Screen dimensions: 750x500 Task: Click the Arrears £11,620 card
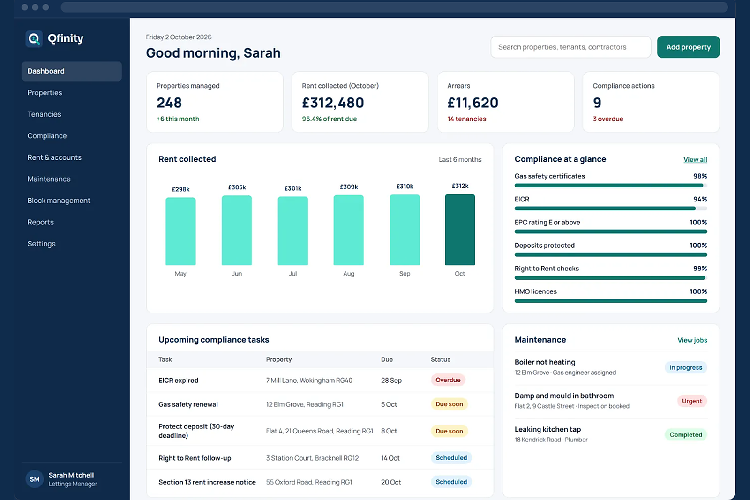[x=505, y=102]
